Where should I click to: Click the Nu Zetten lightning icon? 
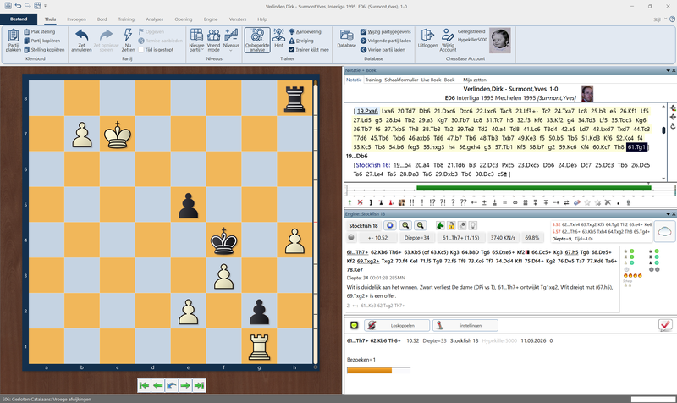coord(128,35)
